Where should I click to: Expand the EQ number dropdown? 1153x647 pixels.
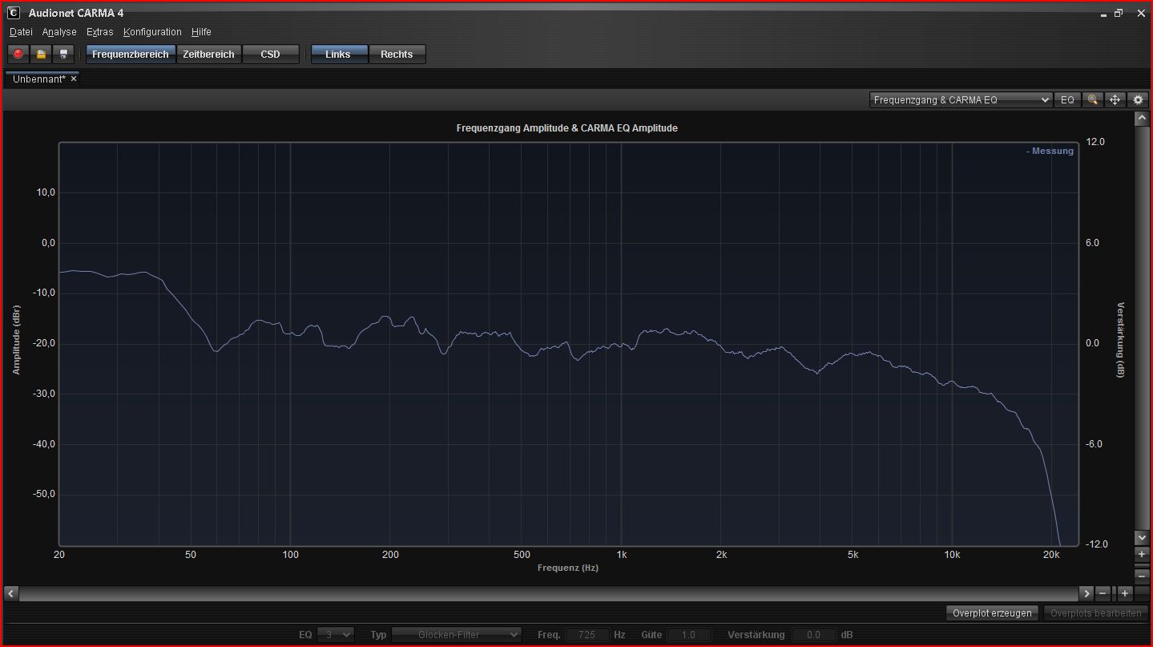(x=336, y=635)
